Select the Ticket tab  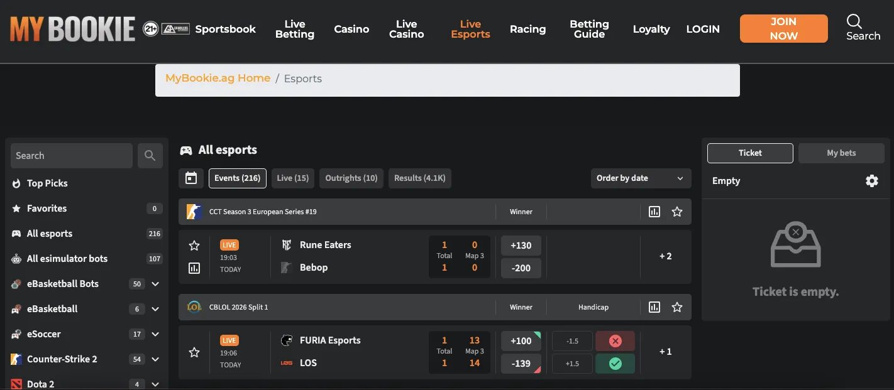(x=750, y=153)
